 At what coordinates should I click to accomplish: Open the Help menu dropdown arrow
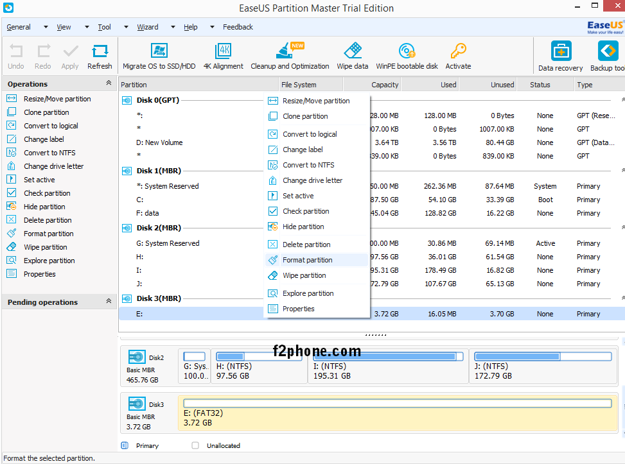click(x=212, y=27)
